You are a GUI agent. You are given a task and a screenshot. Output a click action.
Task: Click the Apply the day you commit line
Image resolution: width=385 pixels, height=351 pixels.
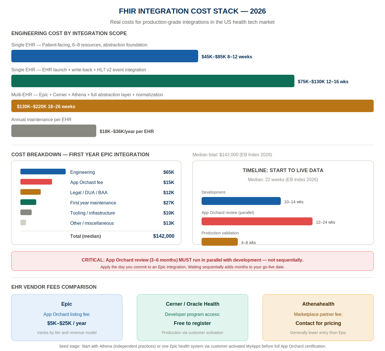pyautogui.click(x=192, y=267)
